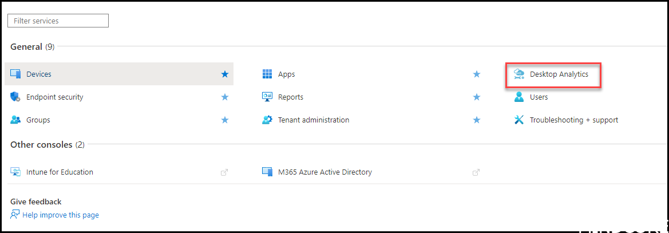Open the Reports service
Viewport: 669px width, 233px height.
click(x=291, y=97)
